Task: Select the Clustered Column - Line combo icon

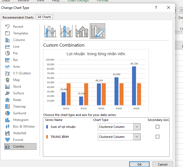Action: pos(50,31)
